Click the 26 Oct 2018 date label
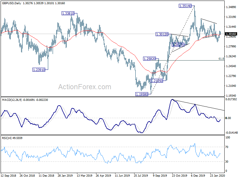The width and height of the screenshot is (238, 179). (27, 176)
